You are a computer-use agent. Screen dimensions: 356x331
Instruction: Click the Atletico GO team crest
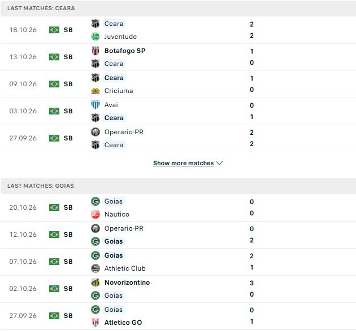(95, 323)
